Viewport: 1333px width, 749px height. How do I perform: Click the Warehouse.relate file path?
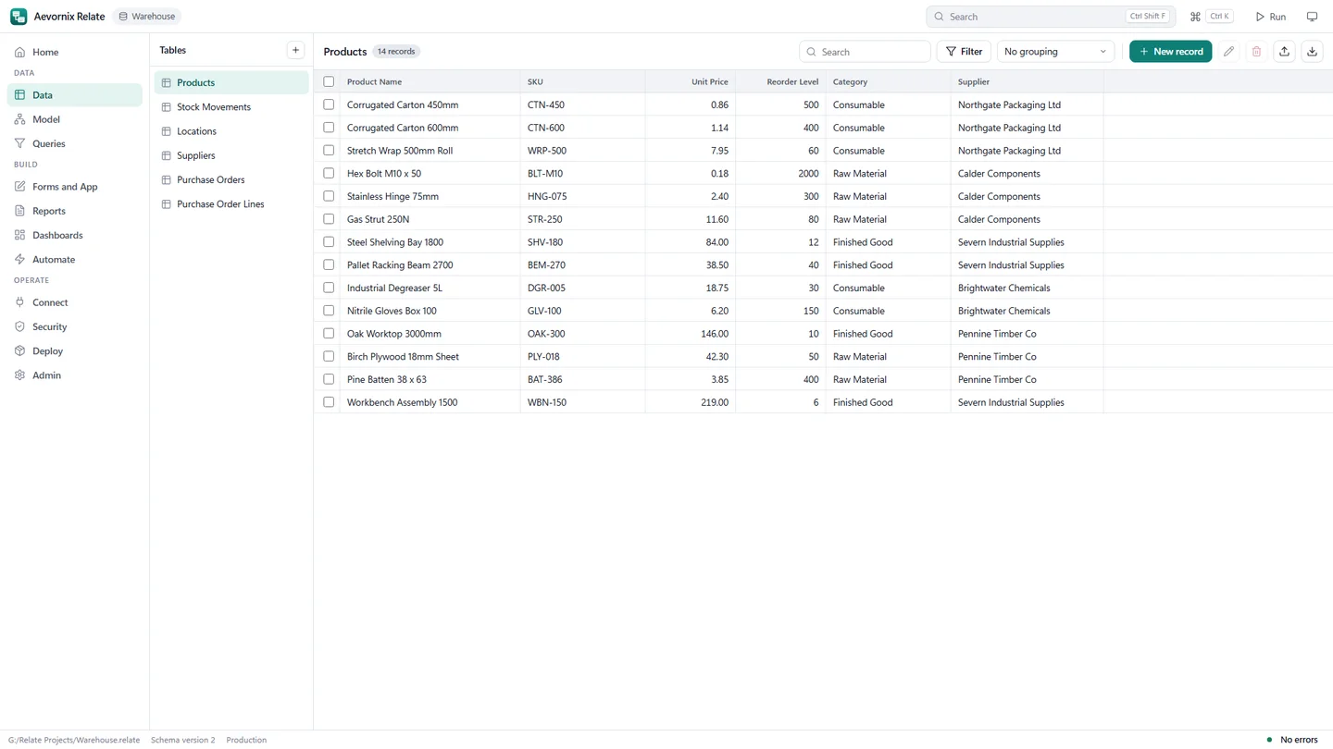click(x=74, y=740)
